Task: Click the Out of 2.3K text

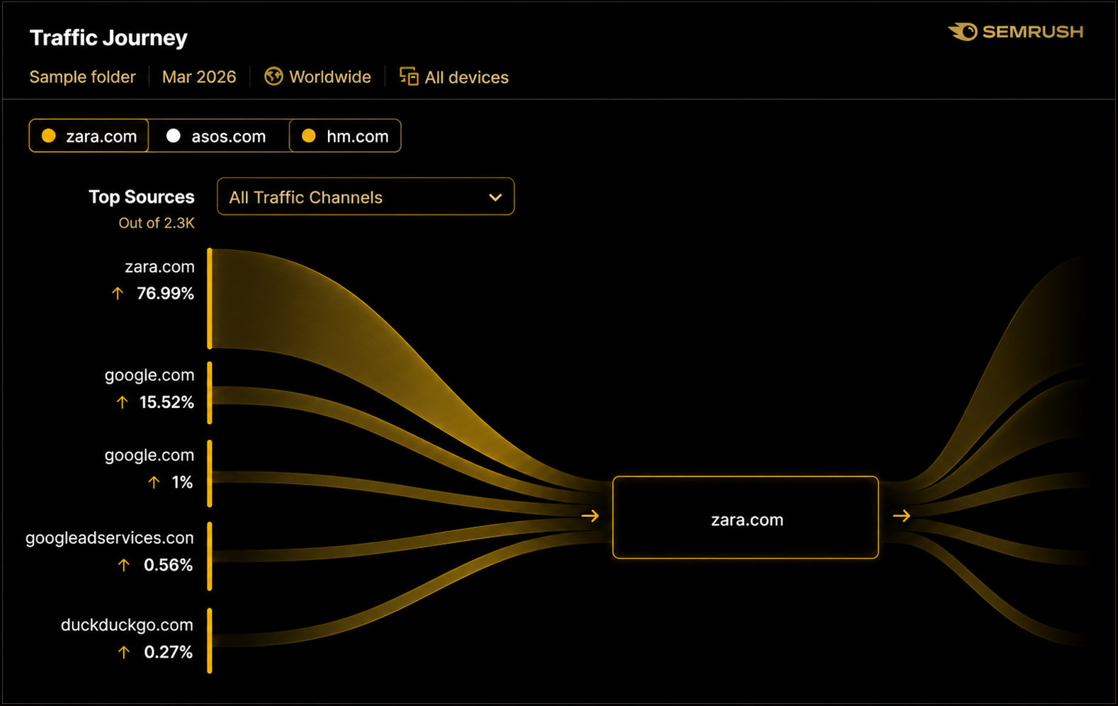Action: pyautogui.click(x=157, y=223)
